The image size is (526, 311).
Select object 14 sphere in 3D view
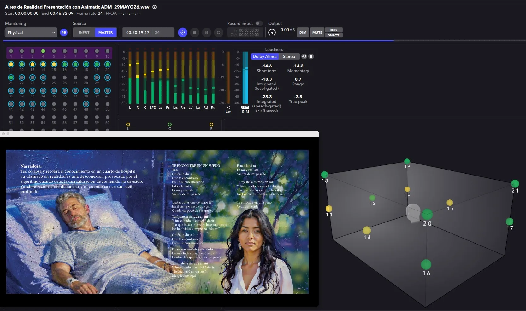click(x=367, y=230)
